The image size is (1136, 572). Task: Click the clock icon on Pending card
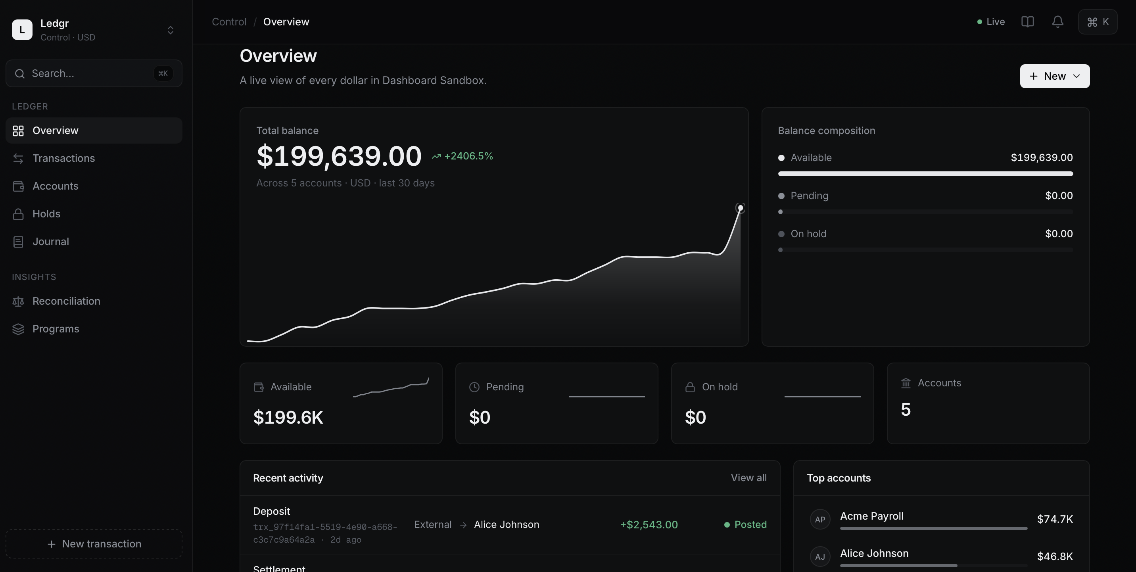coord(474,387)
